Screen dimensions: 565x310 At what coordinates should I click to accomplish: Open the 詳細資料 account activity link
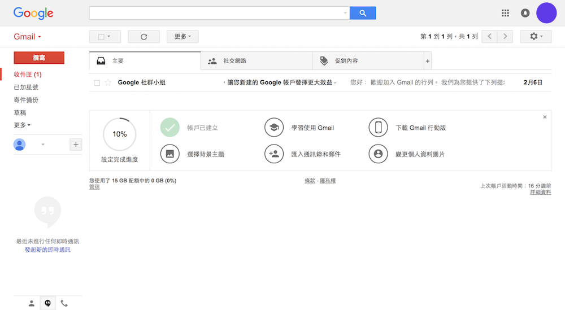[x=540, y=193]
